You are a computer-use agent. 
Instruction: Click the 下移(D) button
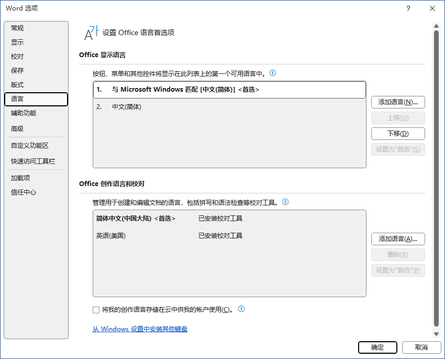point(398,134)
